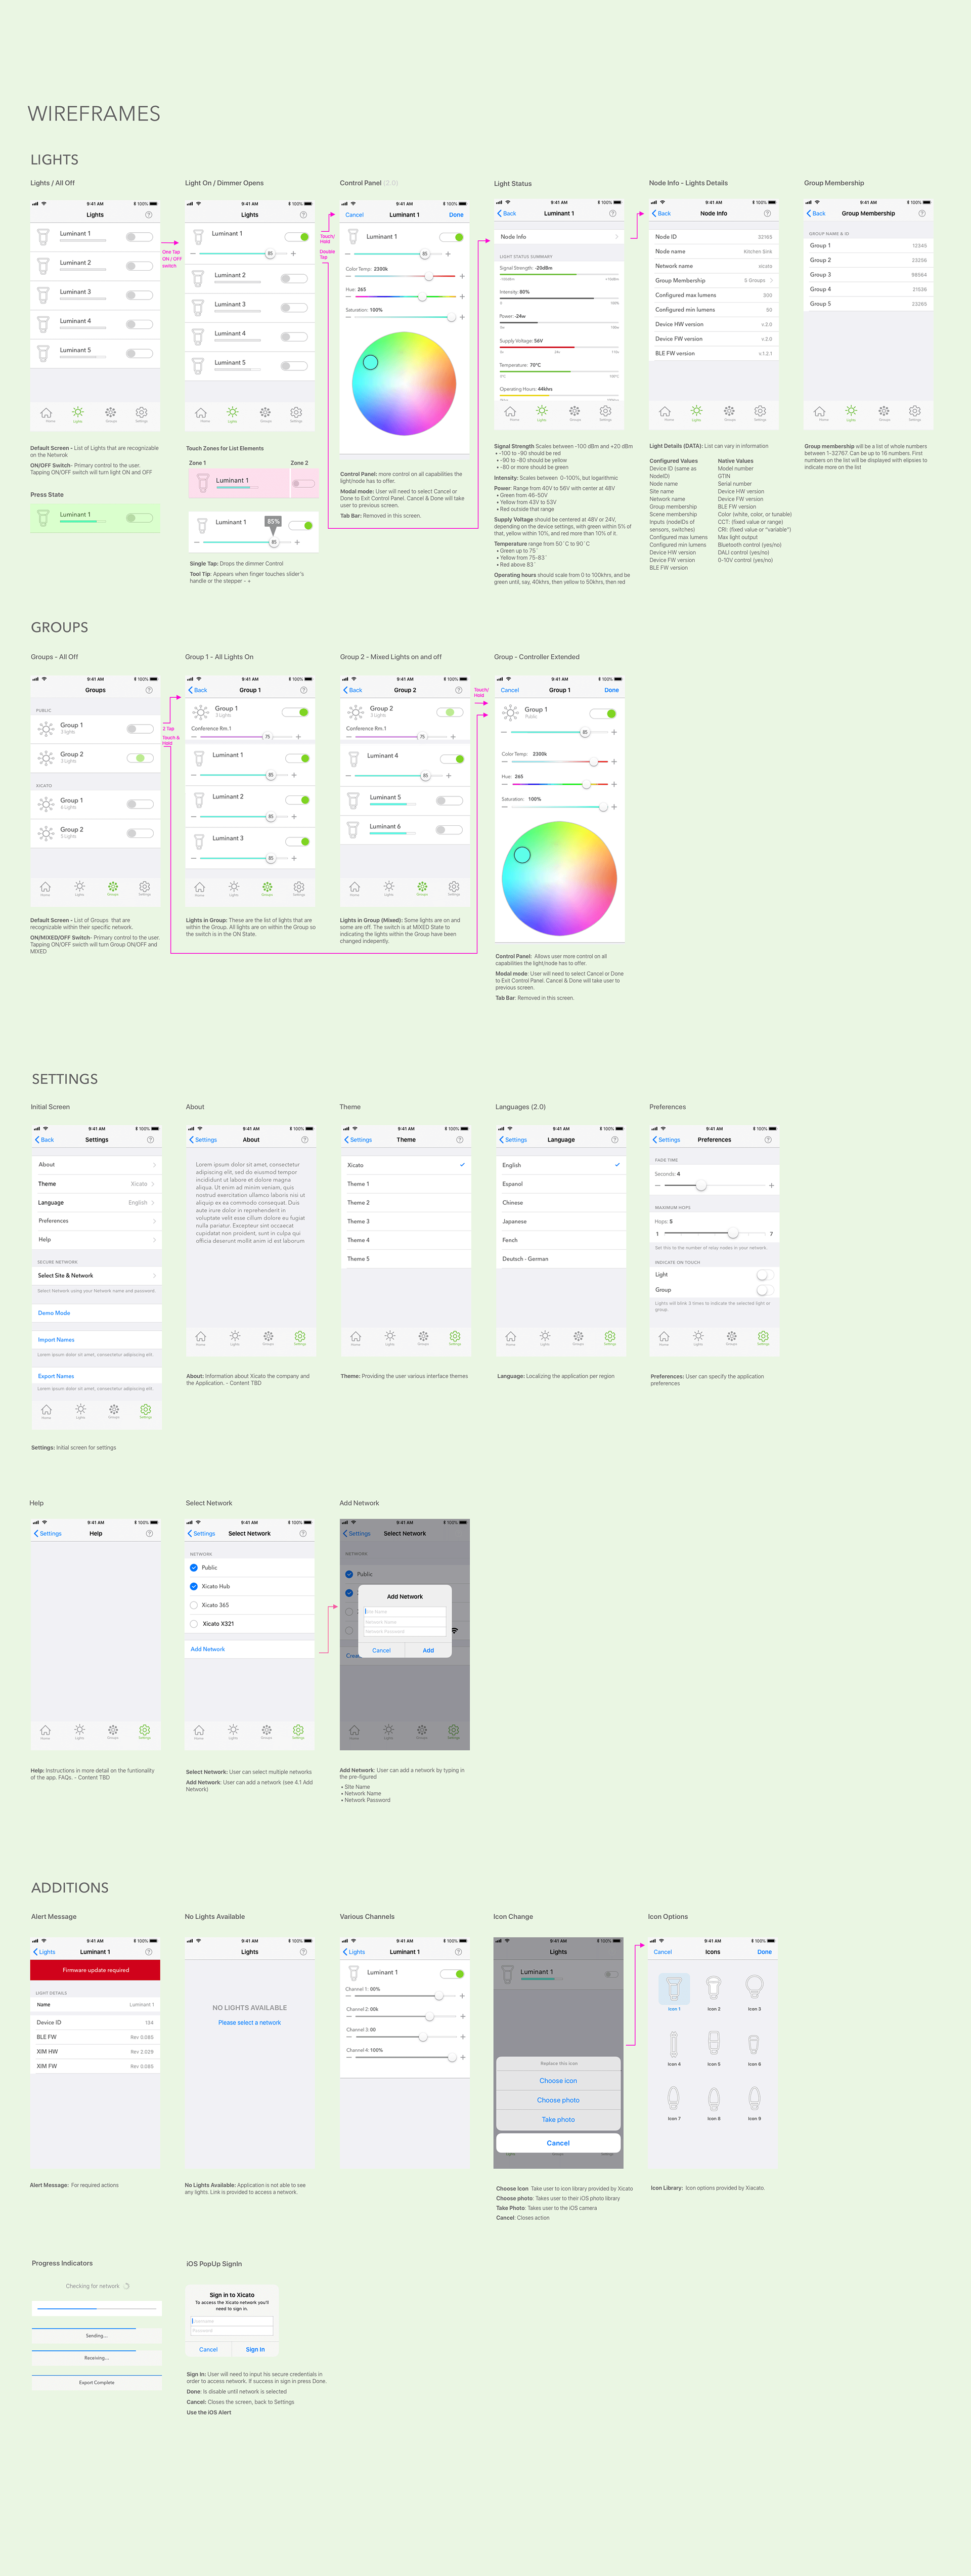The height and width of the screenshot is (2576, 971).
Task: Go Back from the Light Status screen
Action: (507, 213)
